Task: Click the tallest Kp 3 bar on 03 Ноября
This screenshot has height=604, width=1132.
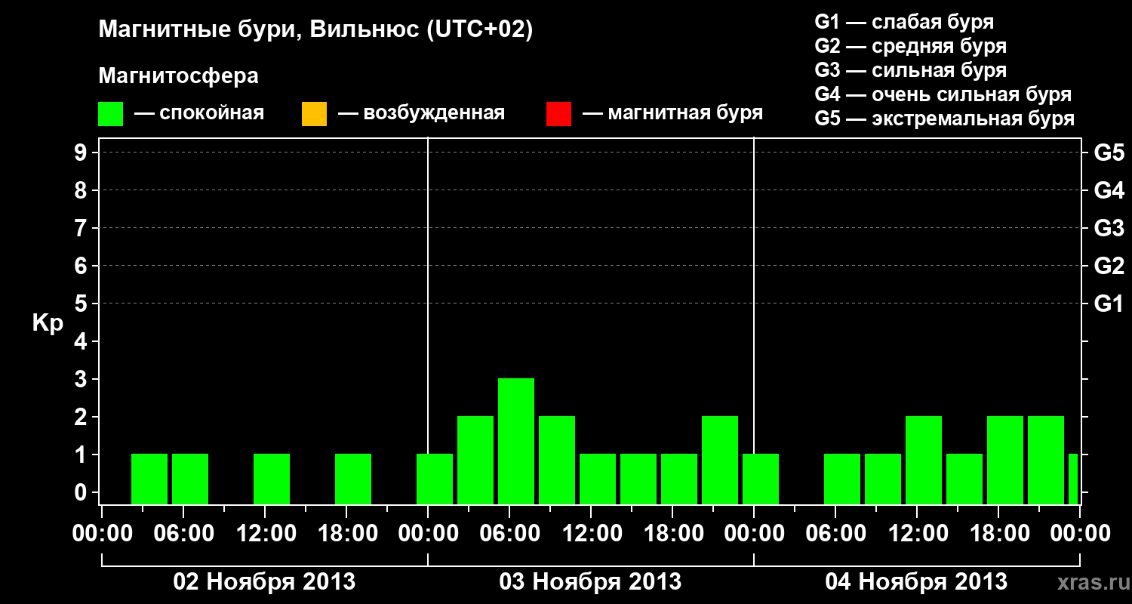Action: 516,441
